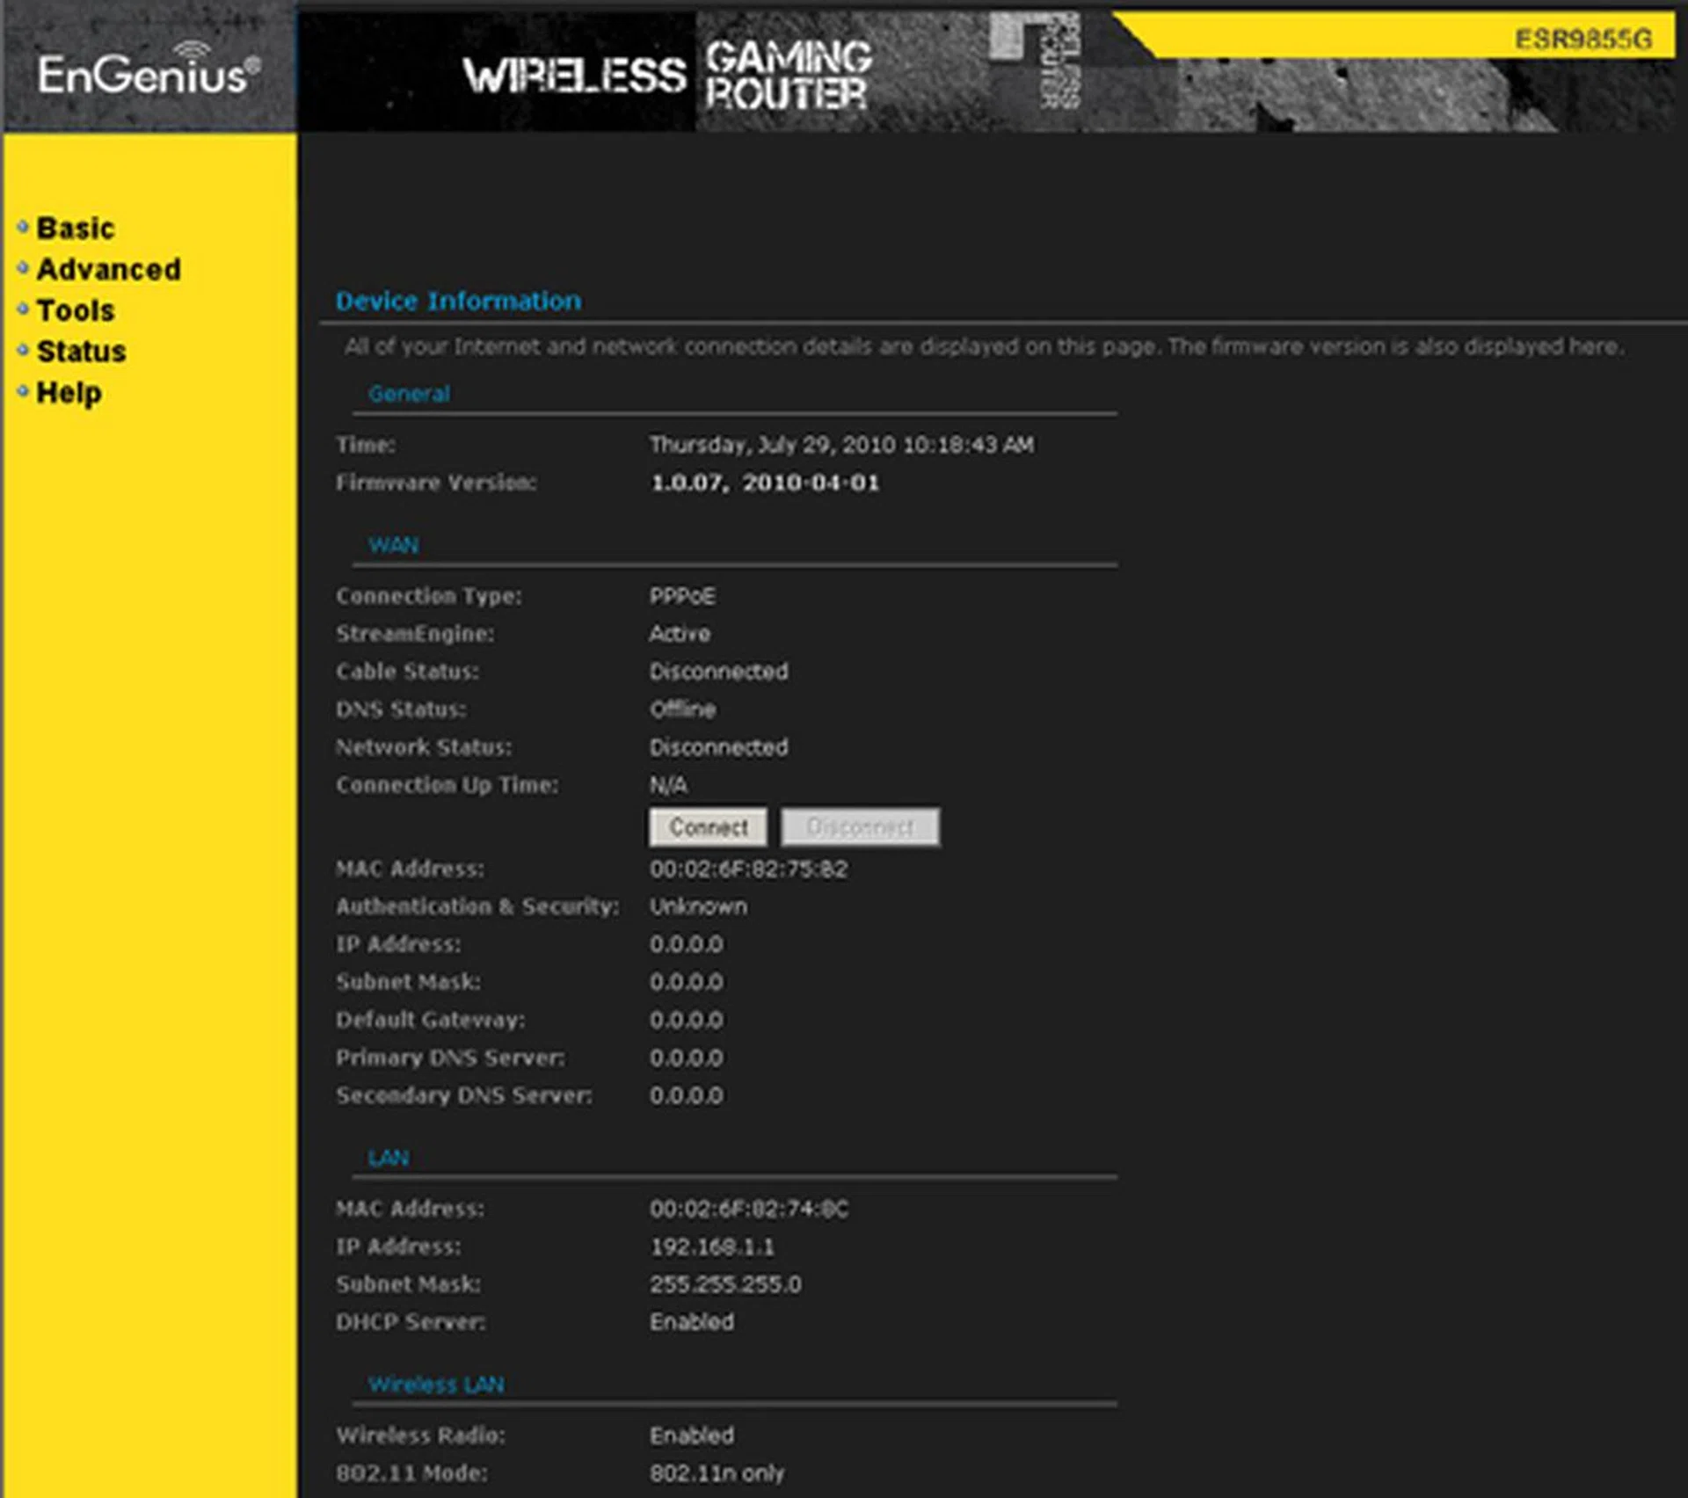Click the Wireless LAN section header
Viewport: 1688px width, 1498px height.
tap(436, 1383)
